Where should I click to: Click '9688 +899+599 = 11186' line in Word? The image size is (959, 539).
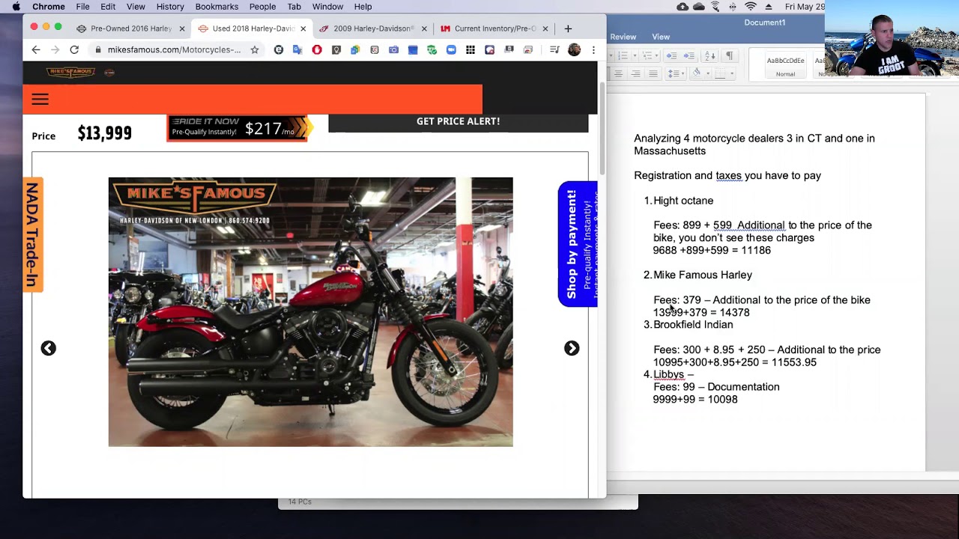pyautogui.click(x=712, y=250)
